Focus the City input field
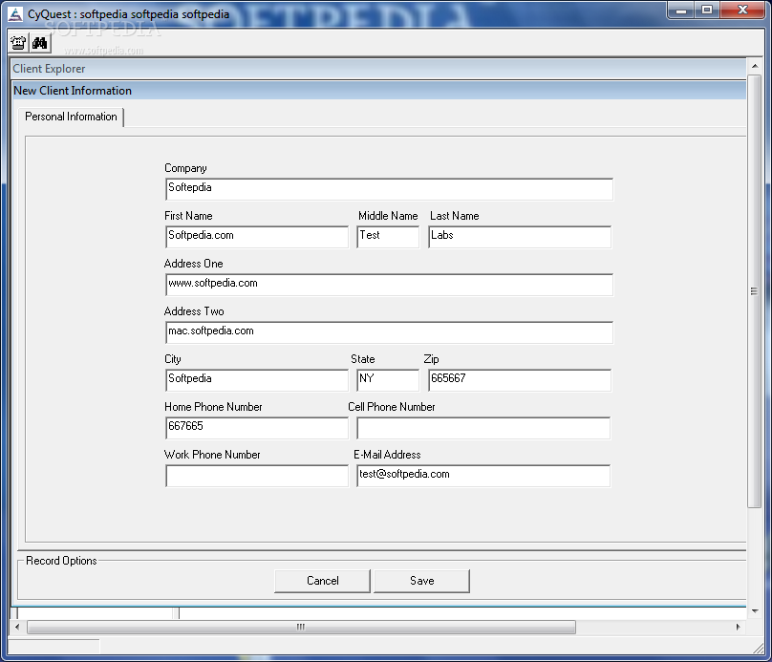Image resolution: width=772 pixels, height=662 pixels. [257, 380]
